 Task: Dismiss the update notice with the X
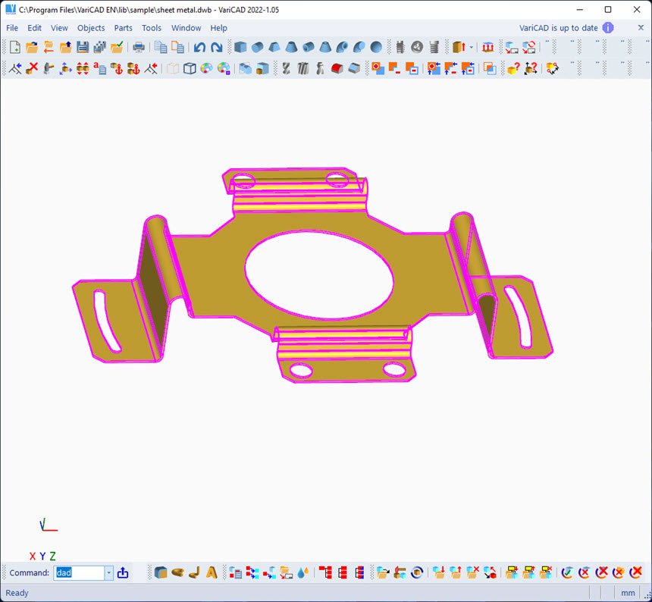641,28
